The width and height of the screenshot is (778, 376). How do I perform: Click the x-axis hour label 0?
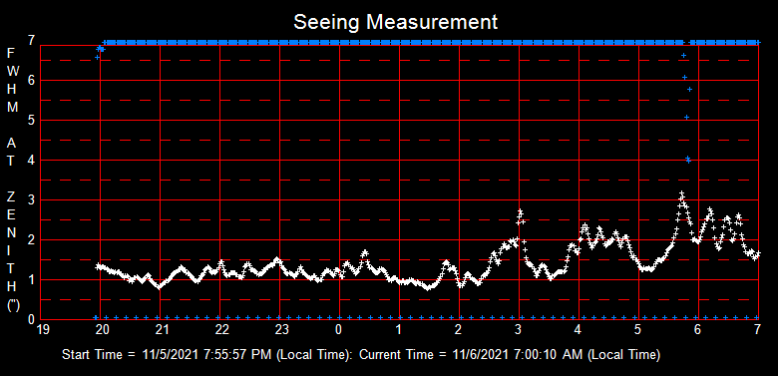(338, 330)
